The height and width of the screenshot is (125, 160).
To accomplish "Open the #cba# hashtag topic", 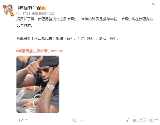I will pos(58,51).
